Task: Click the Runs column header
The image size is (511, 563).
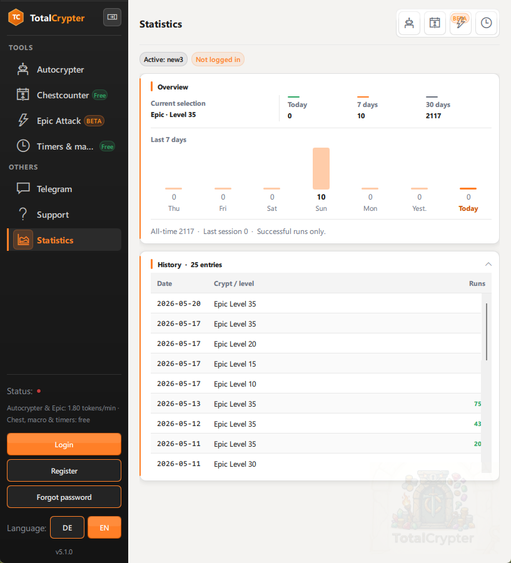Action: click(477, 283)
